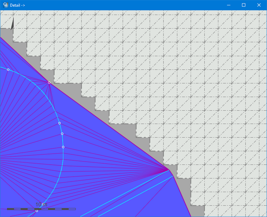Viewport: 267px width, 217px height.
Task: Maximize the Detail window
Action: [x=244, y=5]
